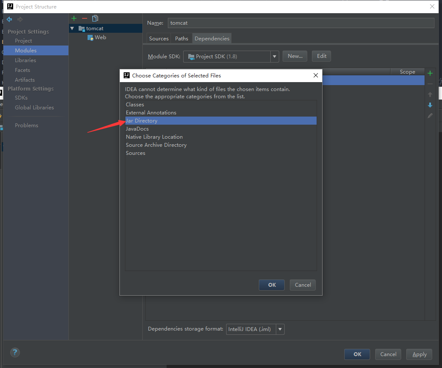The width and height of the screenshot is (442, 368).
Task: Click the copy module icon
Action: [x=95, y=18]
